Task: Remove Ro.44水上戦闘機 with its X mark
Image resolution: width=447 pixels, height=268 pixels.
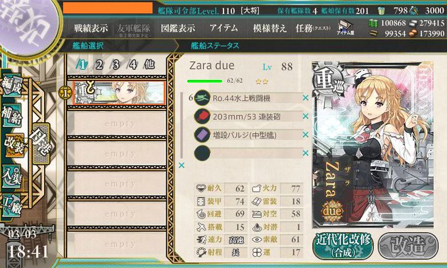Action: pyautogui.click(x=306, y=98)
